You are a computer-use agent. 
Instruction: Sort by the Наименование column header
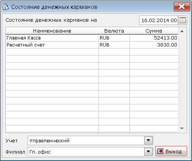click(52, 31)
